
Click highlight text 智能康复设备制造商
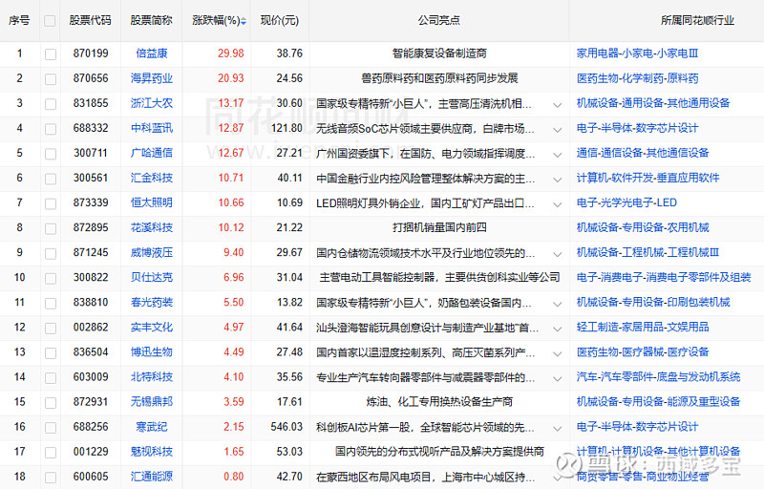point(439,53)
